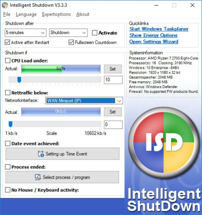
Task: Click the Gesamtspeicher: 2048 MB line
Action: [x=151, y=77]
